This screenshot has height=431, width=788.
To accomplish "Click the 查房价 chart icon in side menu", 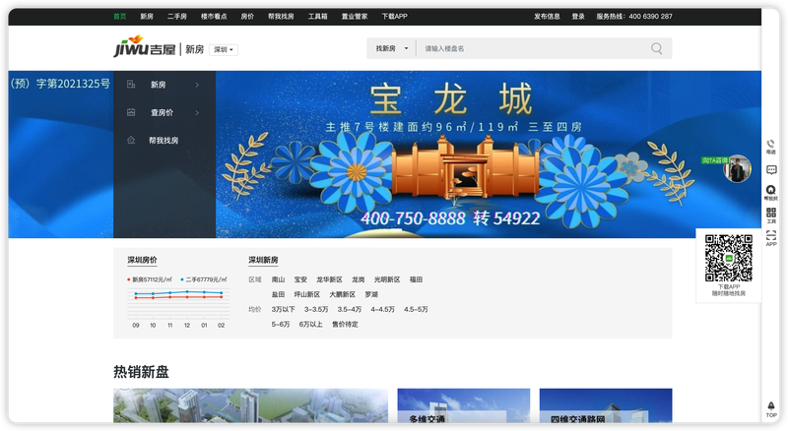I will (131, 112).
